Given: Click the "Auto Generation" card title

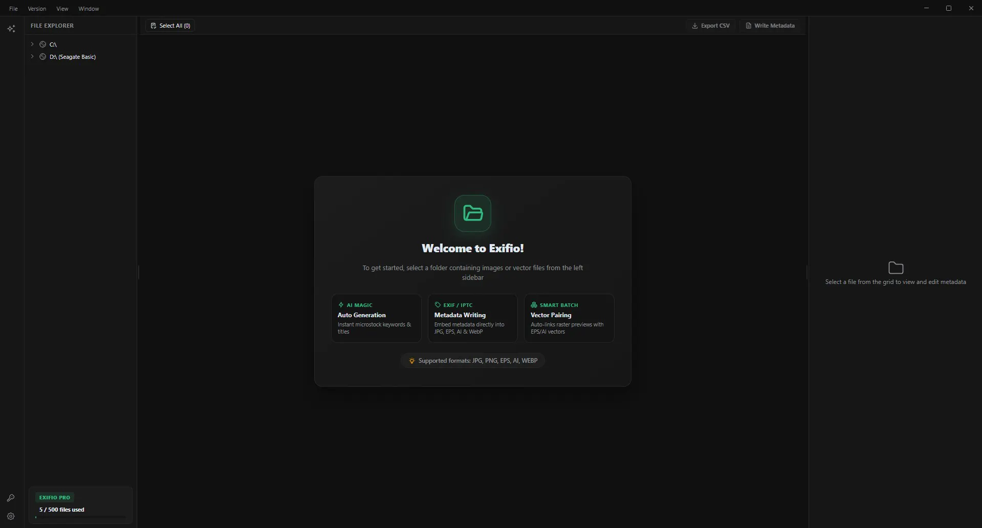Looking at the screenshot, I should 362,315.
